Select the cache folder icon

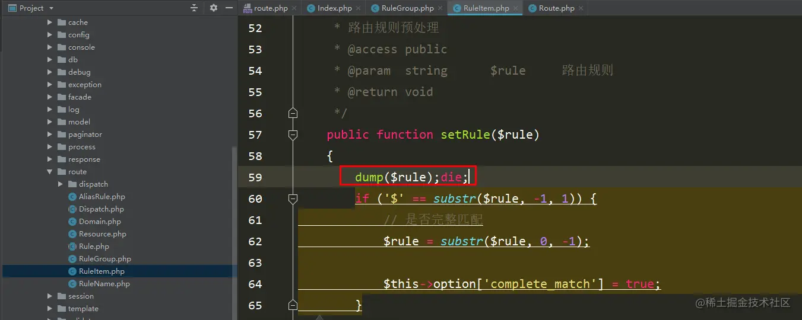click(x=62, y=23)
